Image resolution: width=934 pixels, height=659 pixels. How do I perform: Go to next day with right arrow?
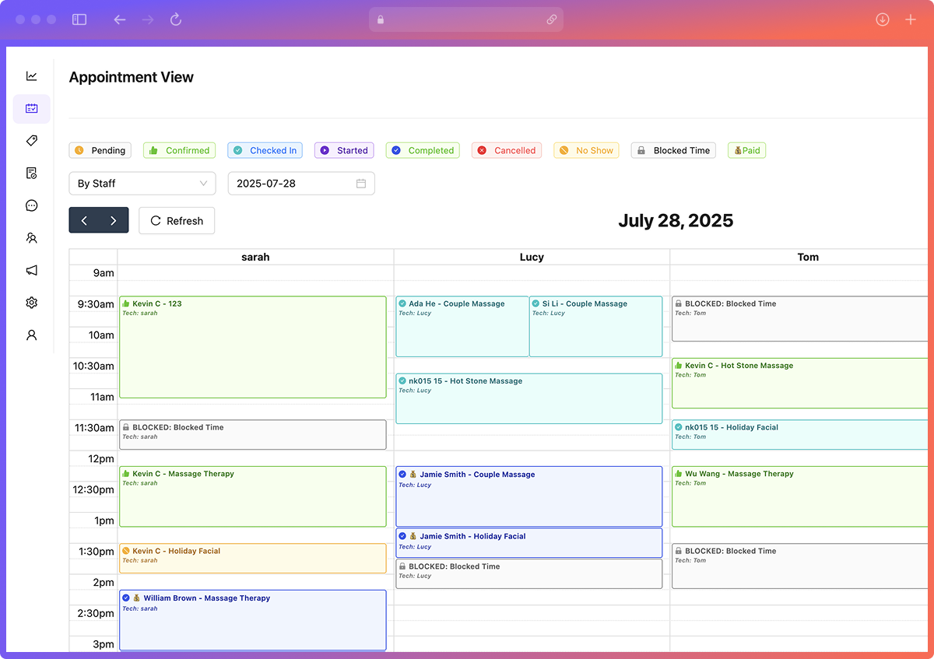point(114,221)
